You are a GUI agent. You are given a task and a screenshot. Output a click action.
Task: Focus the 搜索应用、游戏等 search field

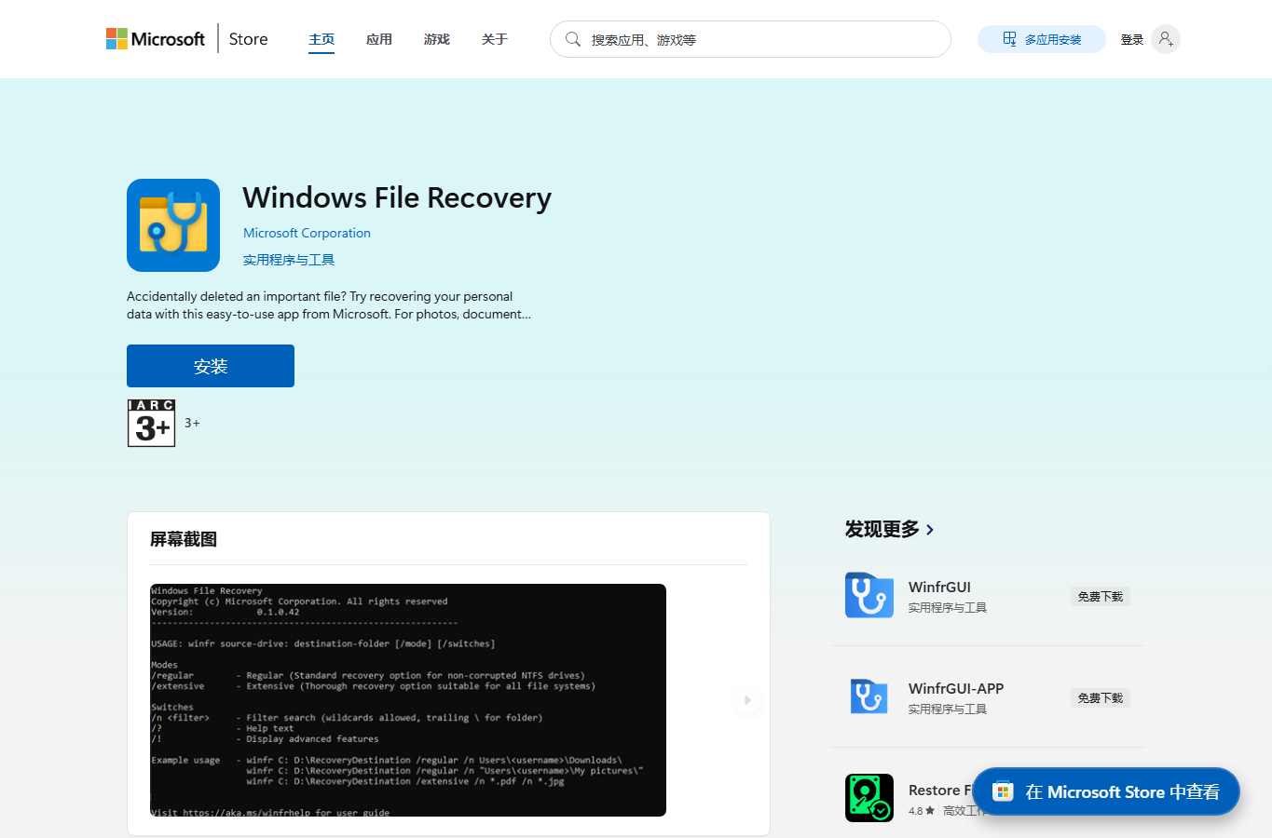750,39
